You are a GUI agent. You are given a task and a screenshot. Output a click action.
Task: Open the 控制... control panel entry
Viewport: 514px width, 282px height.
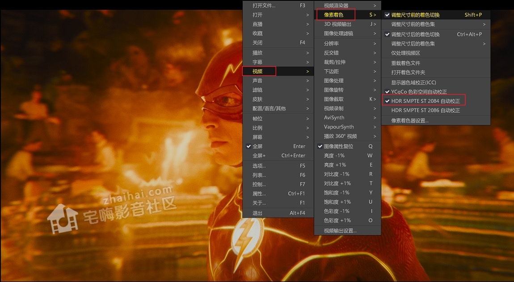coord(278,184)
